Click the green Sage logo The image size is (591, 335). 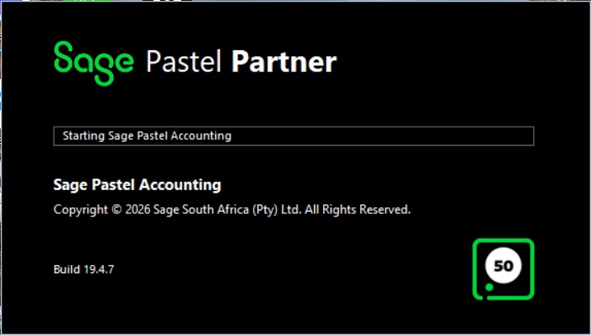(93, 61)
